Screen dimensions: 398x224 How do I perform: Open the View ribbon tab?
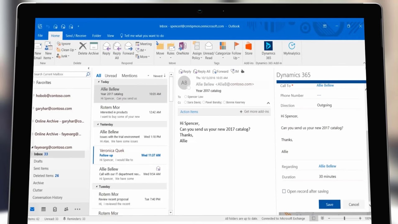point(110,36)
